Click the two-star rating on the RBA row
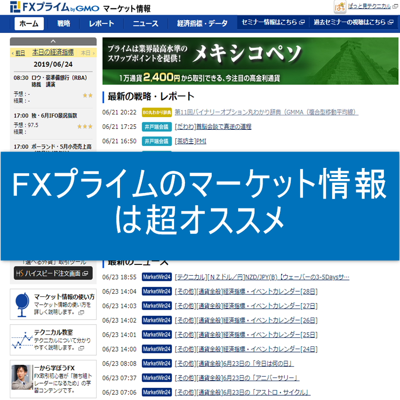The height and width of the screenshot is (400, 400). (x=88, y=96)
